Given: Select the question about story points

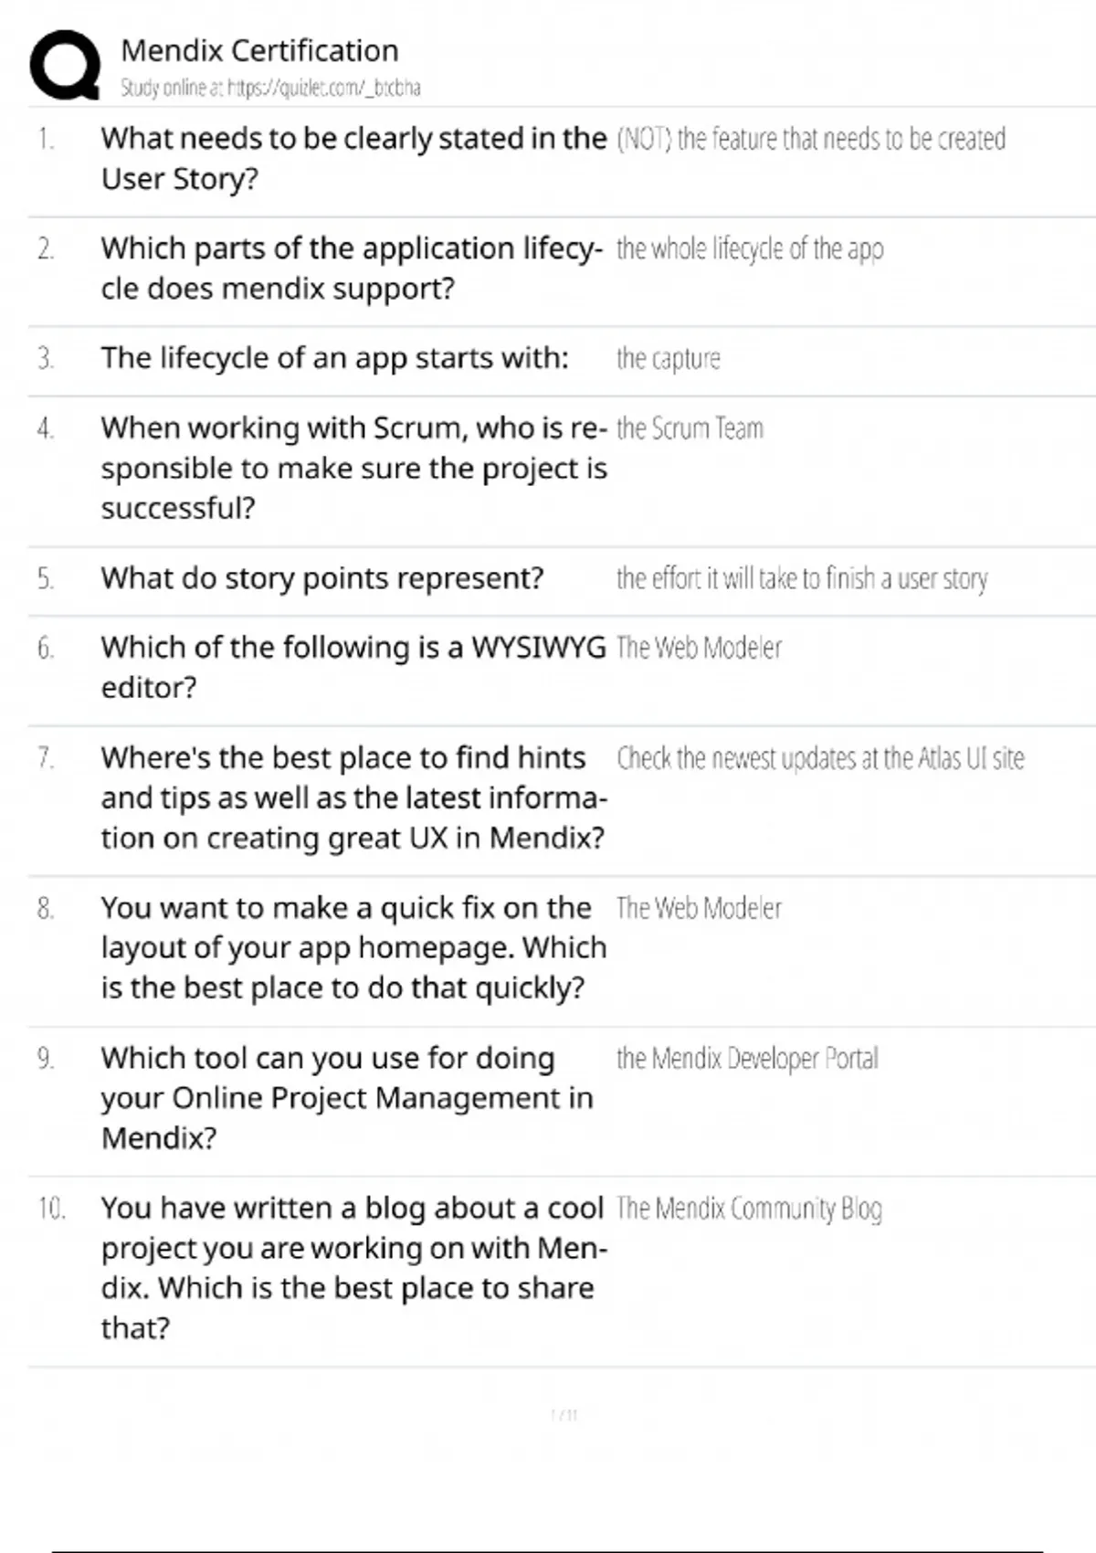Looking at the screenshot, I should pyautogui.click(x=321, y=578).
